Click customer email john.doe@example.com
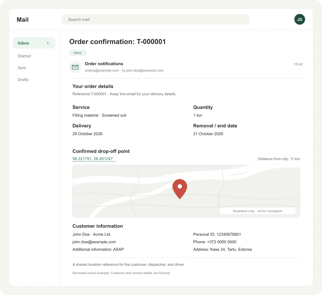 pyautogui.click(x=94, y=242)
